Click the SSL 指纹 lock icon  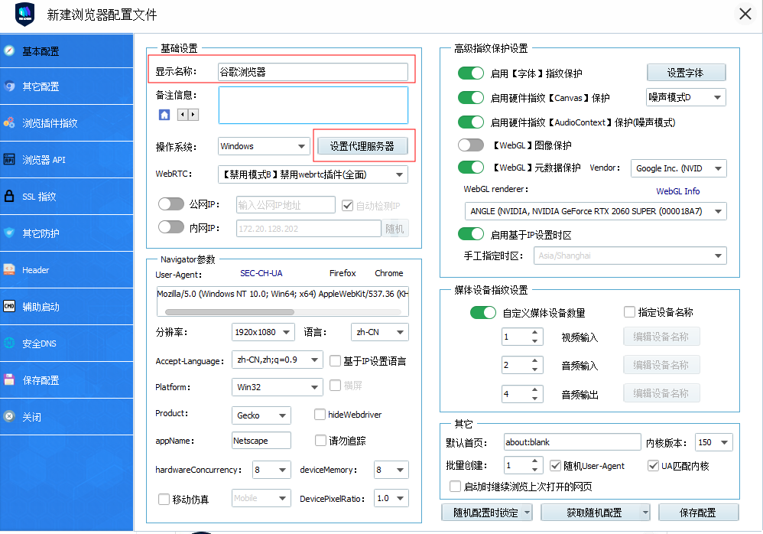(x=9, y=196)
